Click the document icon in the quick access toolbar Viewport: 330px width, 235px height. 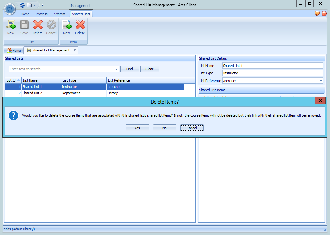[29, 5]
